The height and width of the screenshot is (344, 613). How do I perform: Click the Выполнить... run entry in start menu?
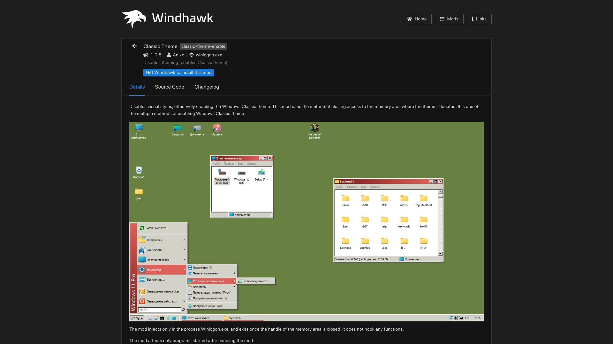click(162, 280)
